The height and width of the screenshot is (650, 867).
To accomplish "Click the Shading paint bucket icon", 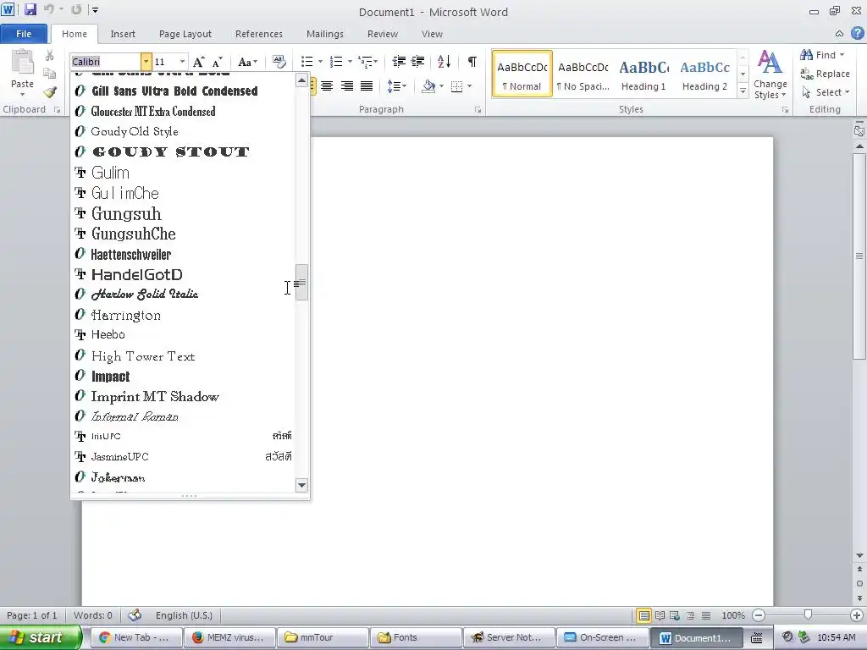I will (428, 86).
